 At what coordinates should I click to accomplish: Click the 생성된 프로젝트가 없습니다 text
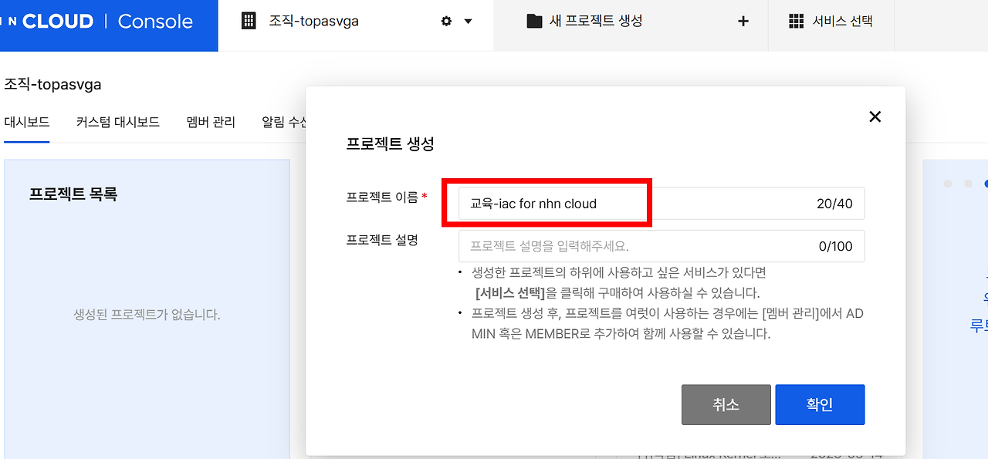point(147,315)
